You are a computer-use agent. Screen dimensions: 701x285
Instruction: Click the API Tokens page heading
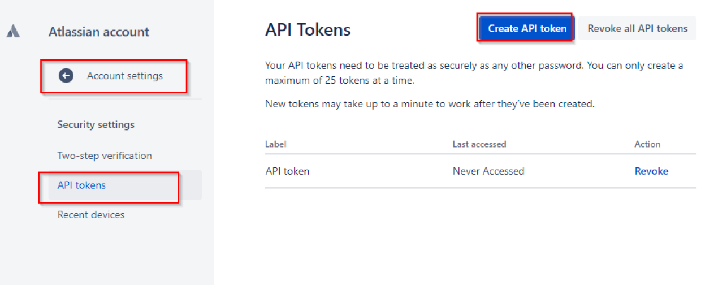coord(308,29)
